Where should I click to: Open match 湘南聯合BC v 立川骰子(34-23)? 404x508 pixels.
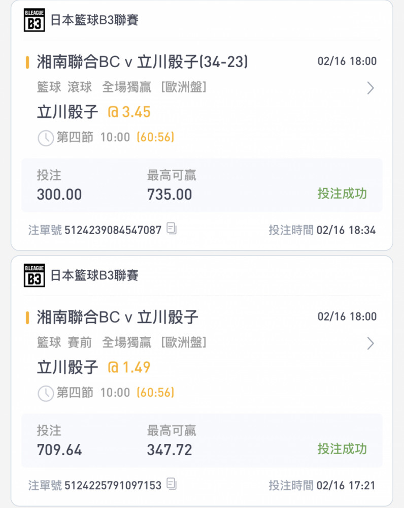click(x=143, y=61)
